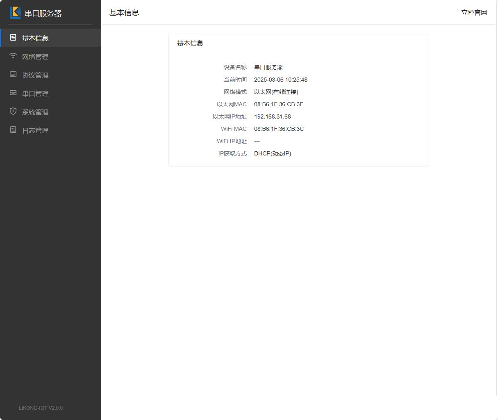
Task: Click the 串口服务器 title in sidebar header
Action: coord(43,13)
